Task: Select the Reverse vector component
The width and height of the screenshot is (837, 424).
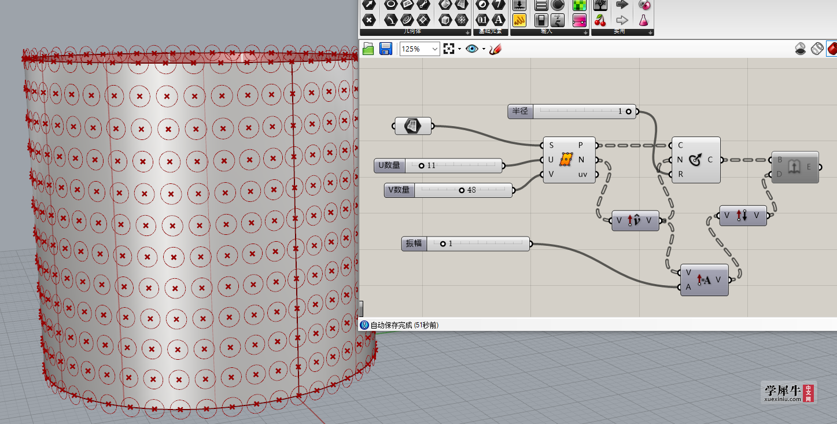Action: (743, 216)
